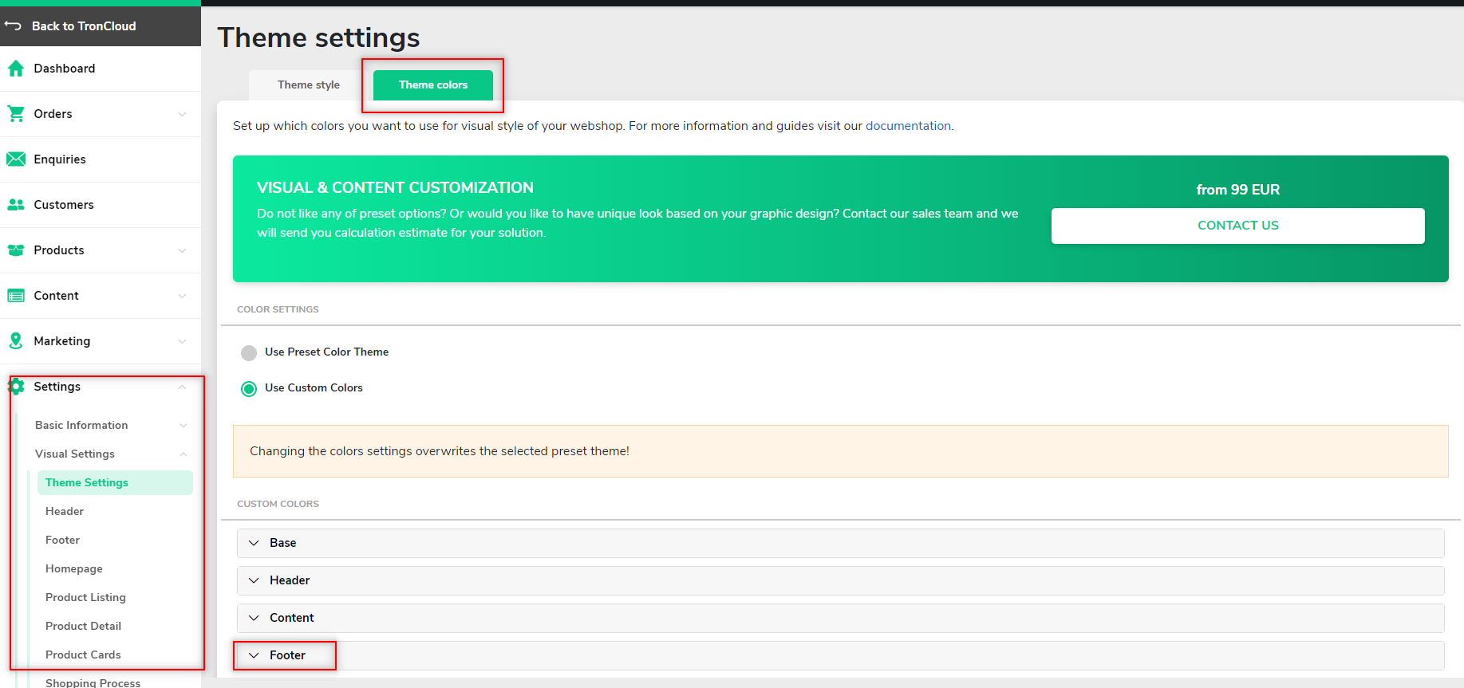
Task: Click the Marketing pin icon
Action: click(x=16, y=341)
